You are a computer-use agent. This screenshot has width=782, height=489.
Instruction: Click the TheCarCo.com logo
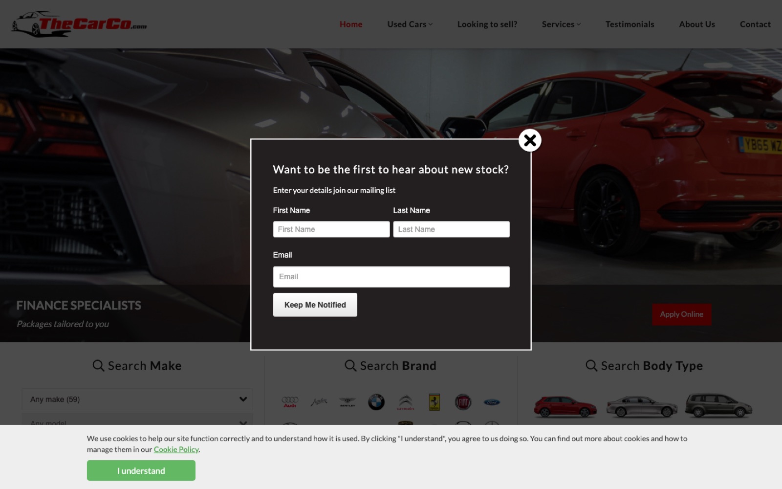pos(79,24)
